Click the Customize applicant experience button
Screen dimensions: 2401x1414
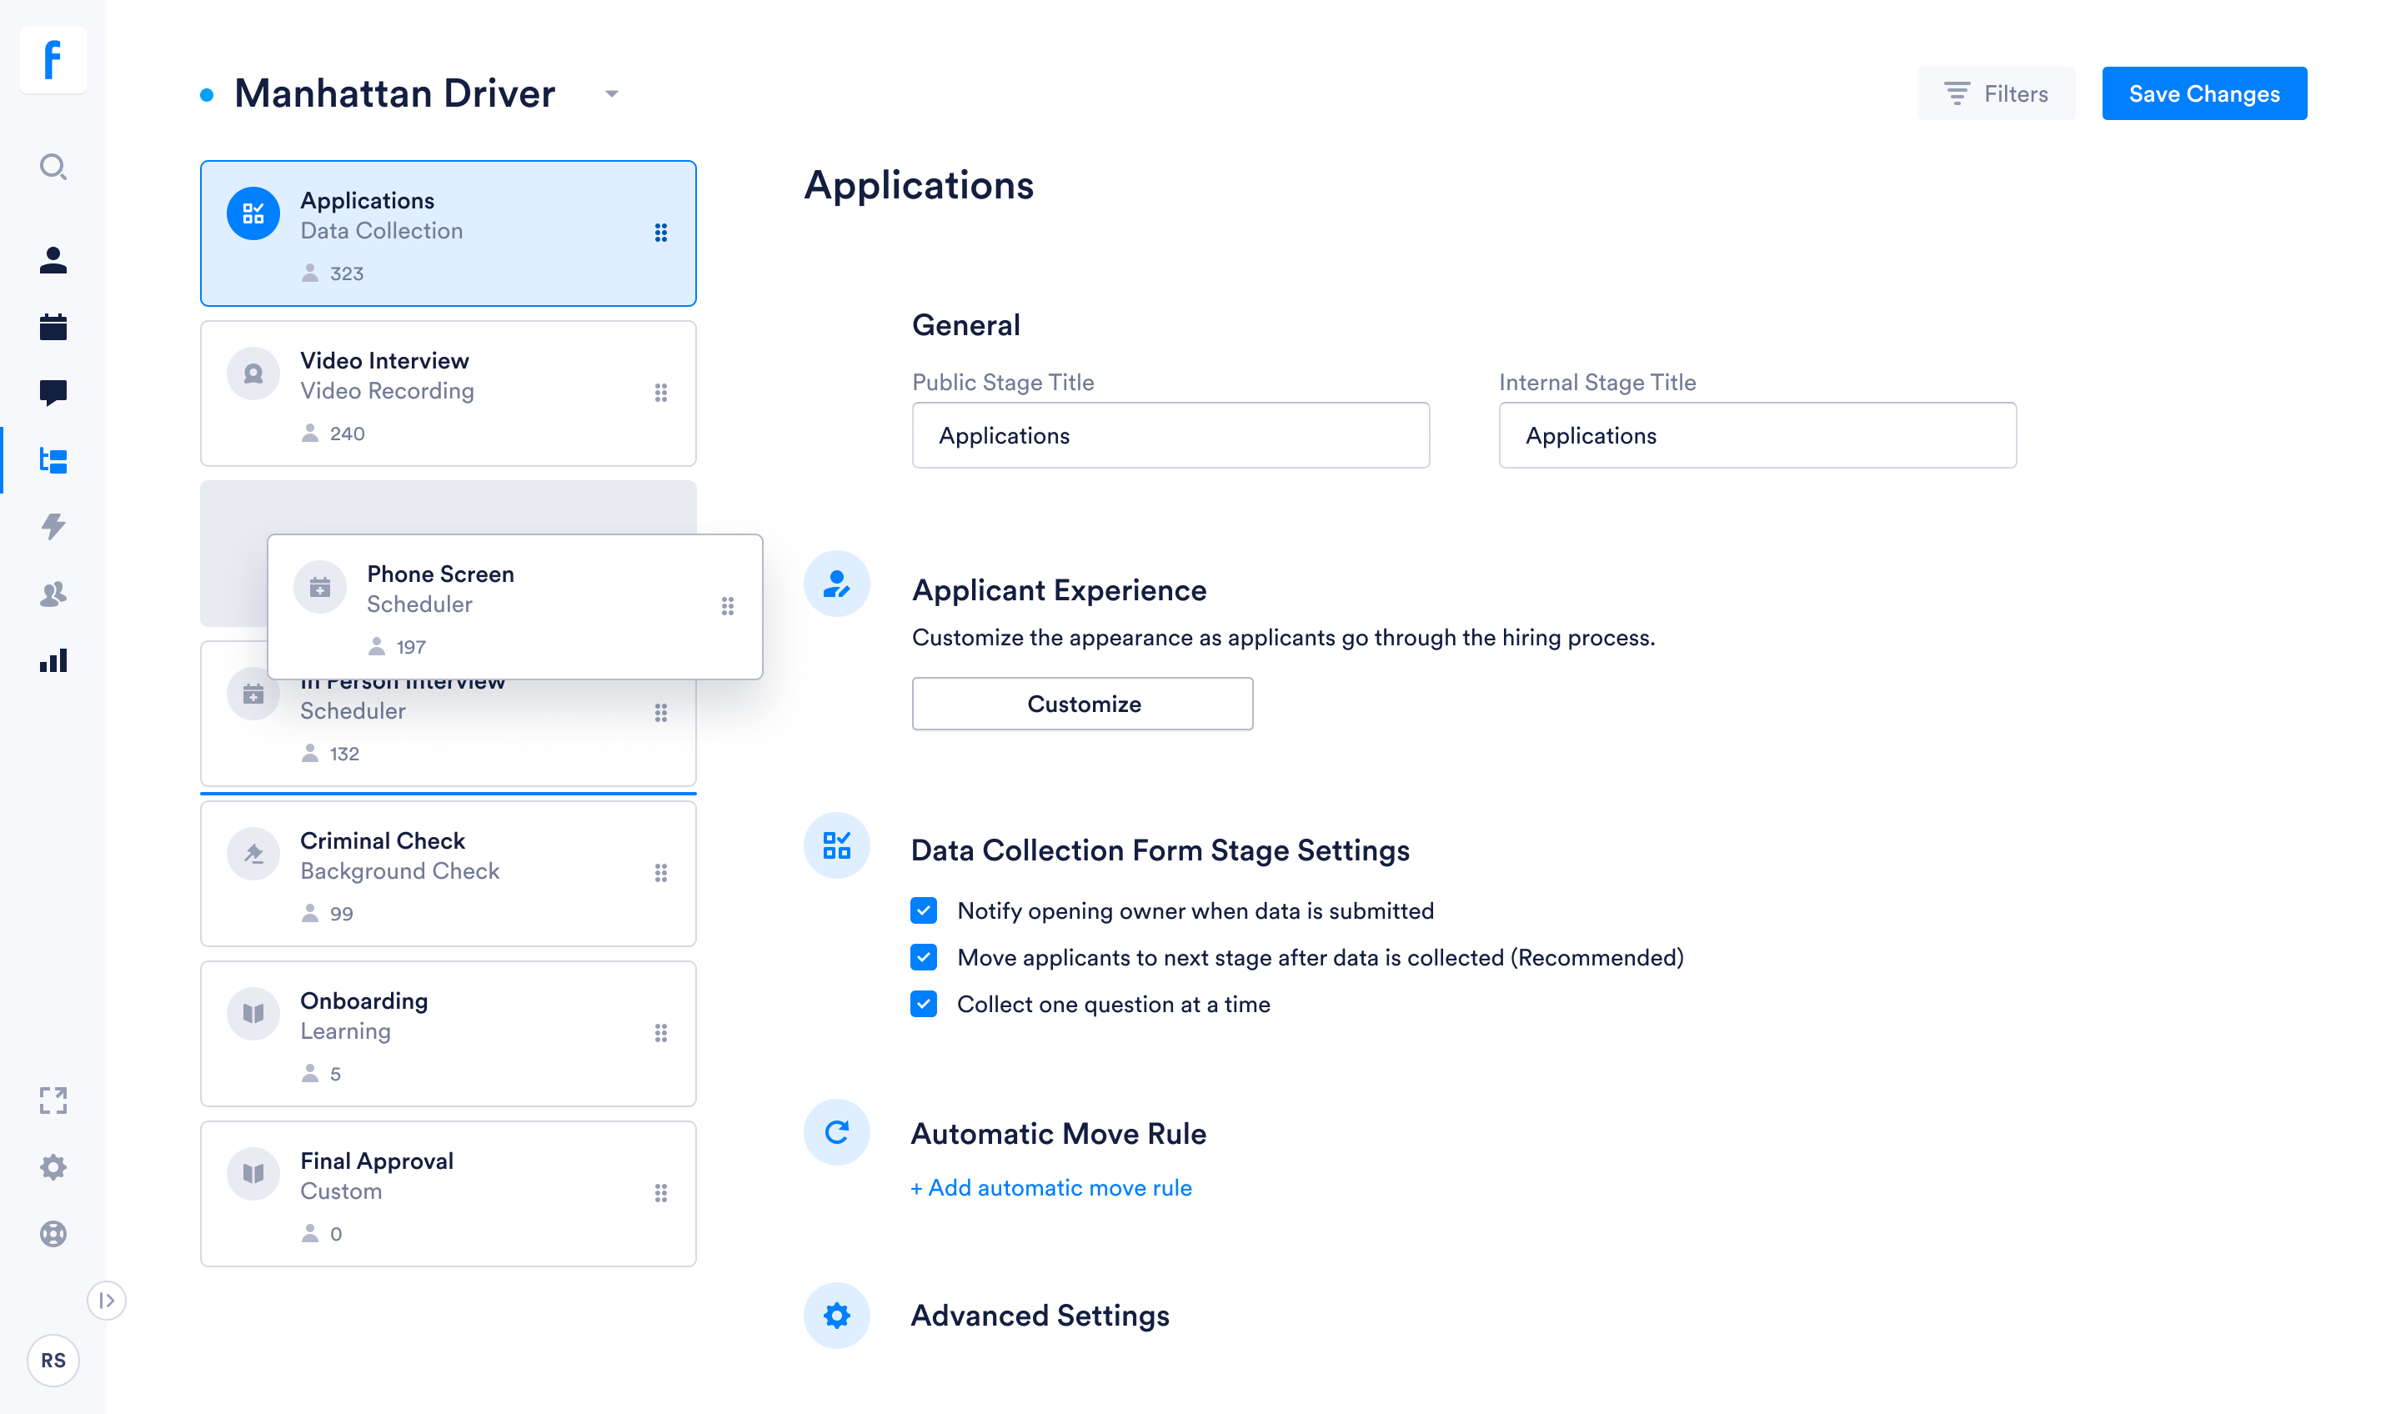coord(1082,704)
